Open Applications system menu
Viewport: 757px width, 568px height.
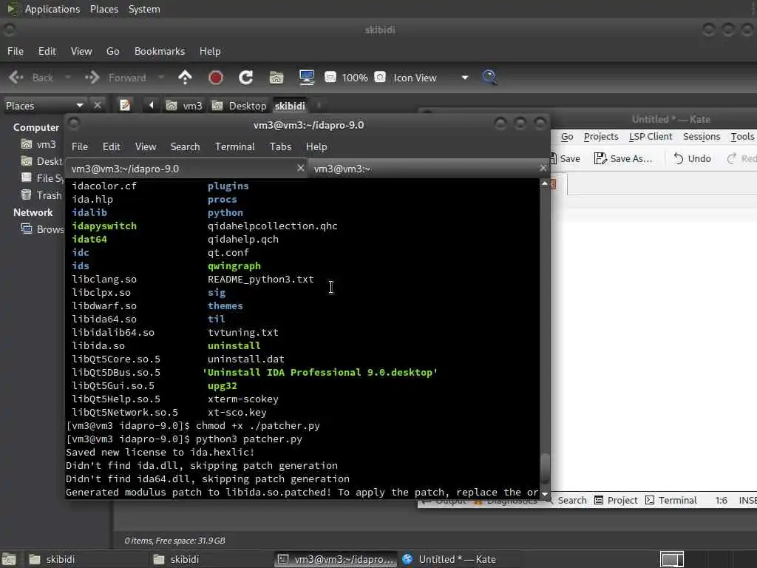pos(52,9)
